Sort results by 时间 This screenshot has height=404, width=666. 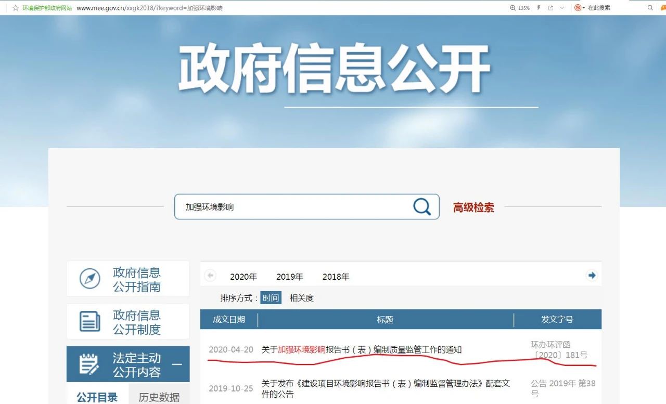pyautogui.click(x=271, y=298)
